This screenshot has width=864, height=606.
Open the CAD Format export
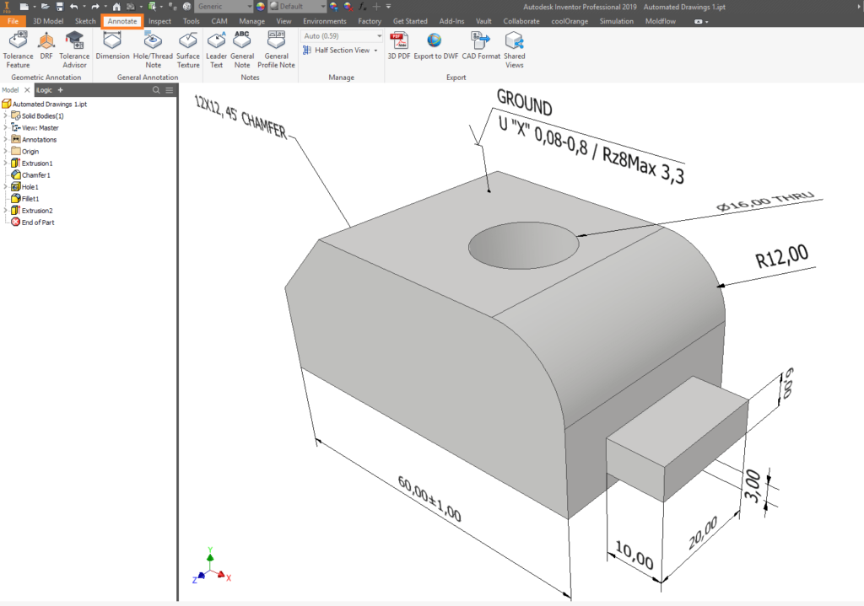click(x=480, y=46)
